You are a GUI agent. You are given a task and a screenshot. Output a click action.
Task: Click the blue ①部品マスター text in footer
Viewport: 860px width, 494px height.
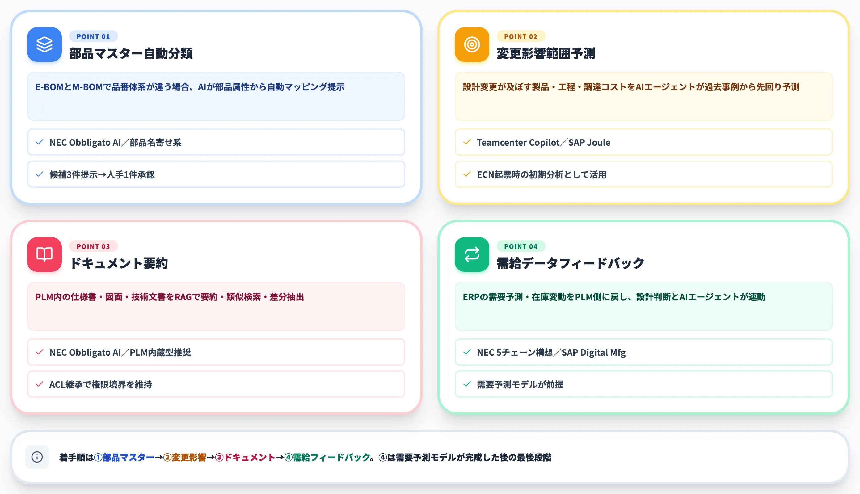124,457
